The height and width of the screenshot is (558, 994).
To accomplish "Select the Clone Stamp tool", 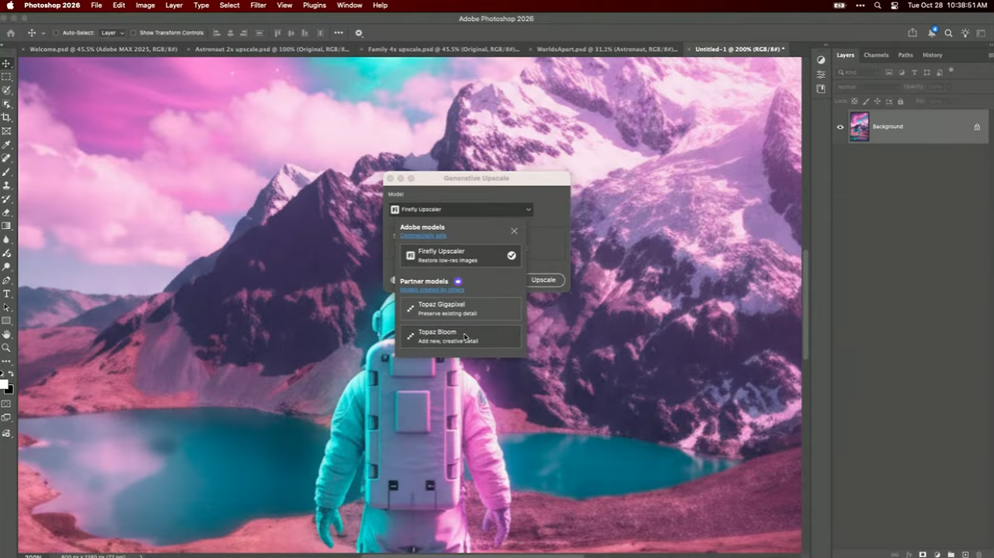I will 6,185.
